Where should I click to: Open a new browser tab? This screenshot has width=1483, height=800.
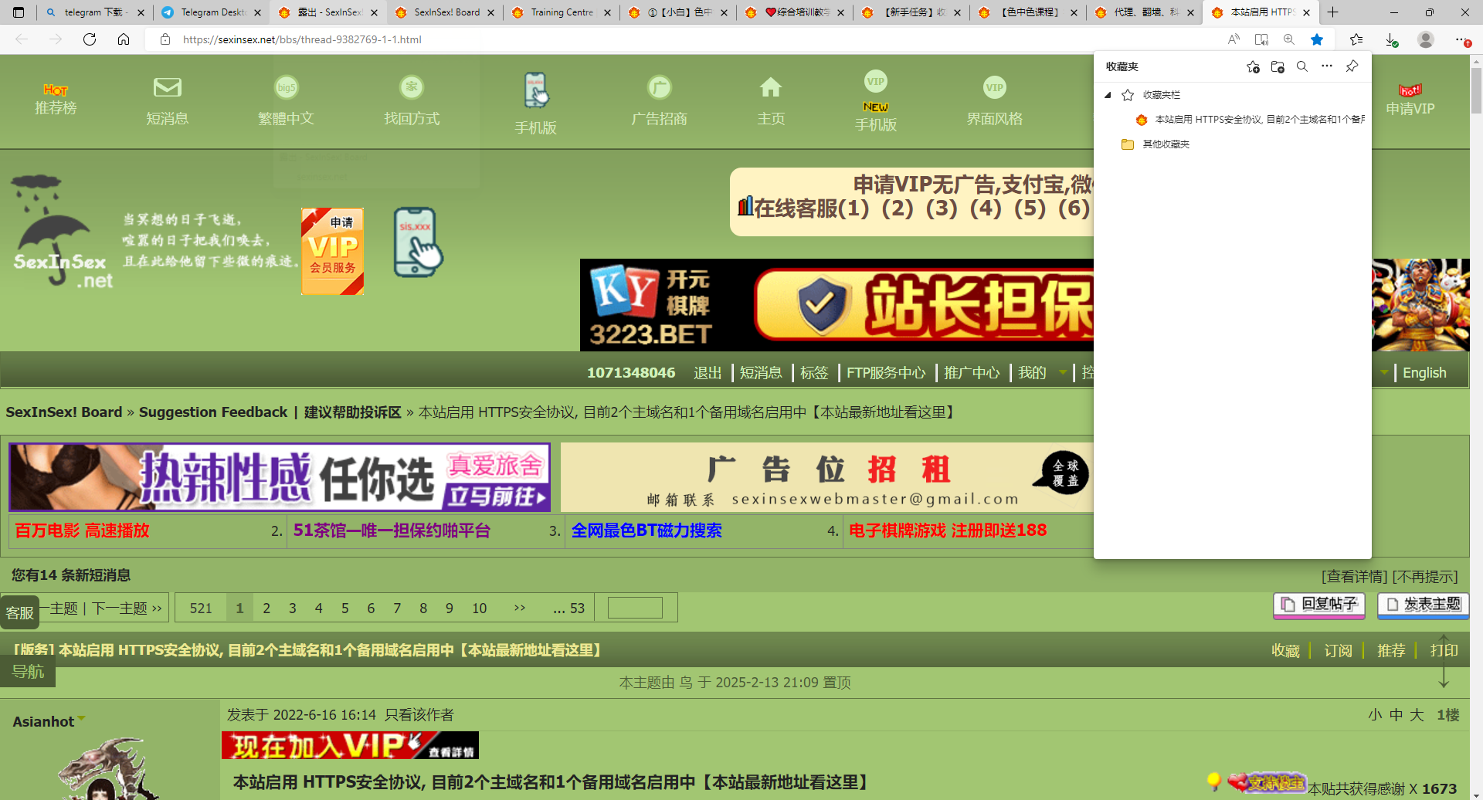1333,12
